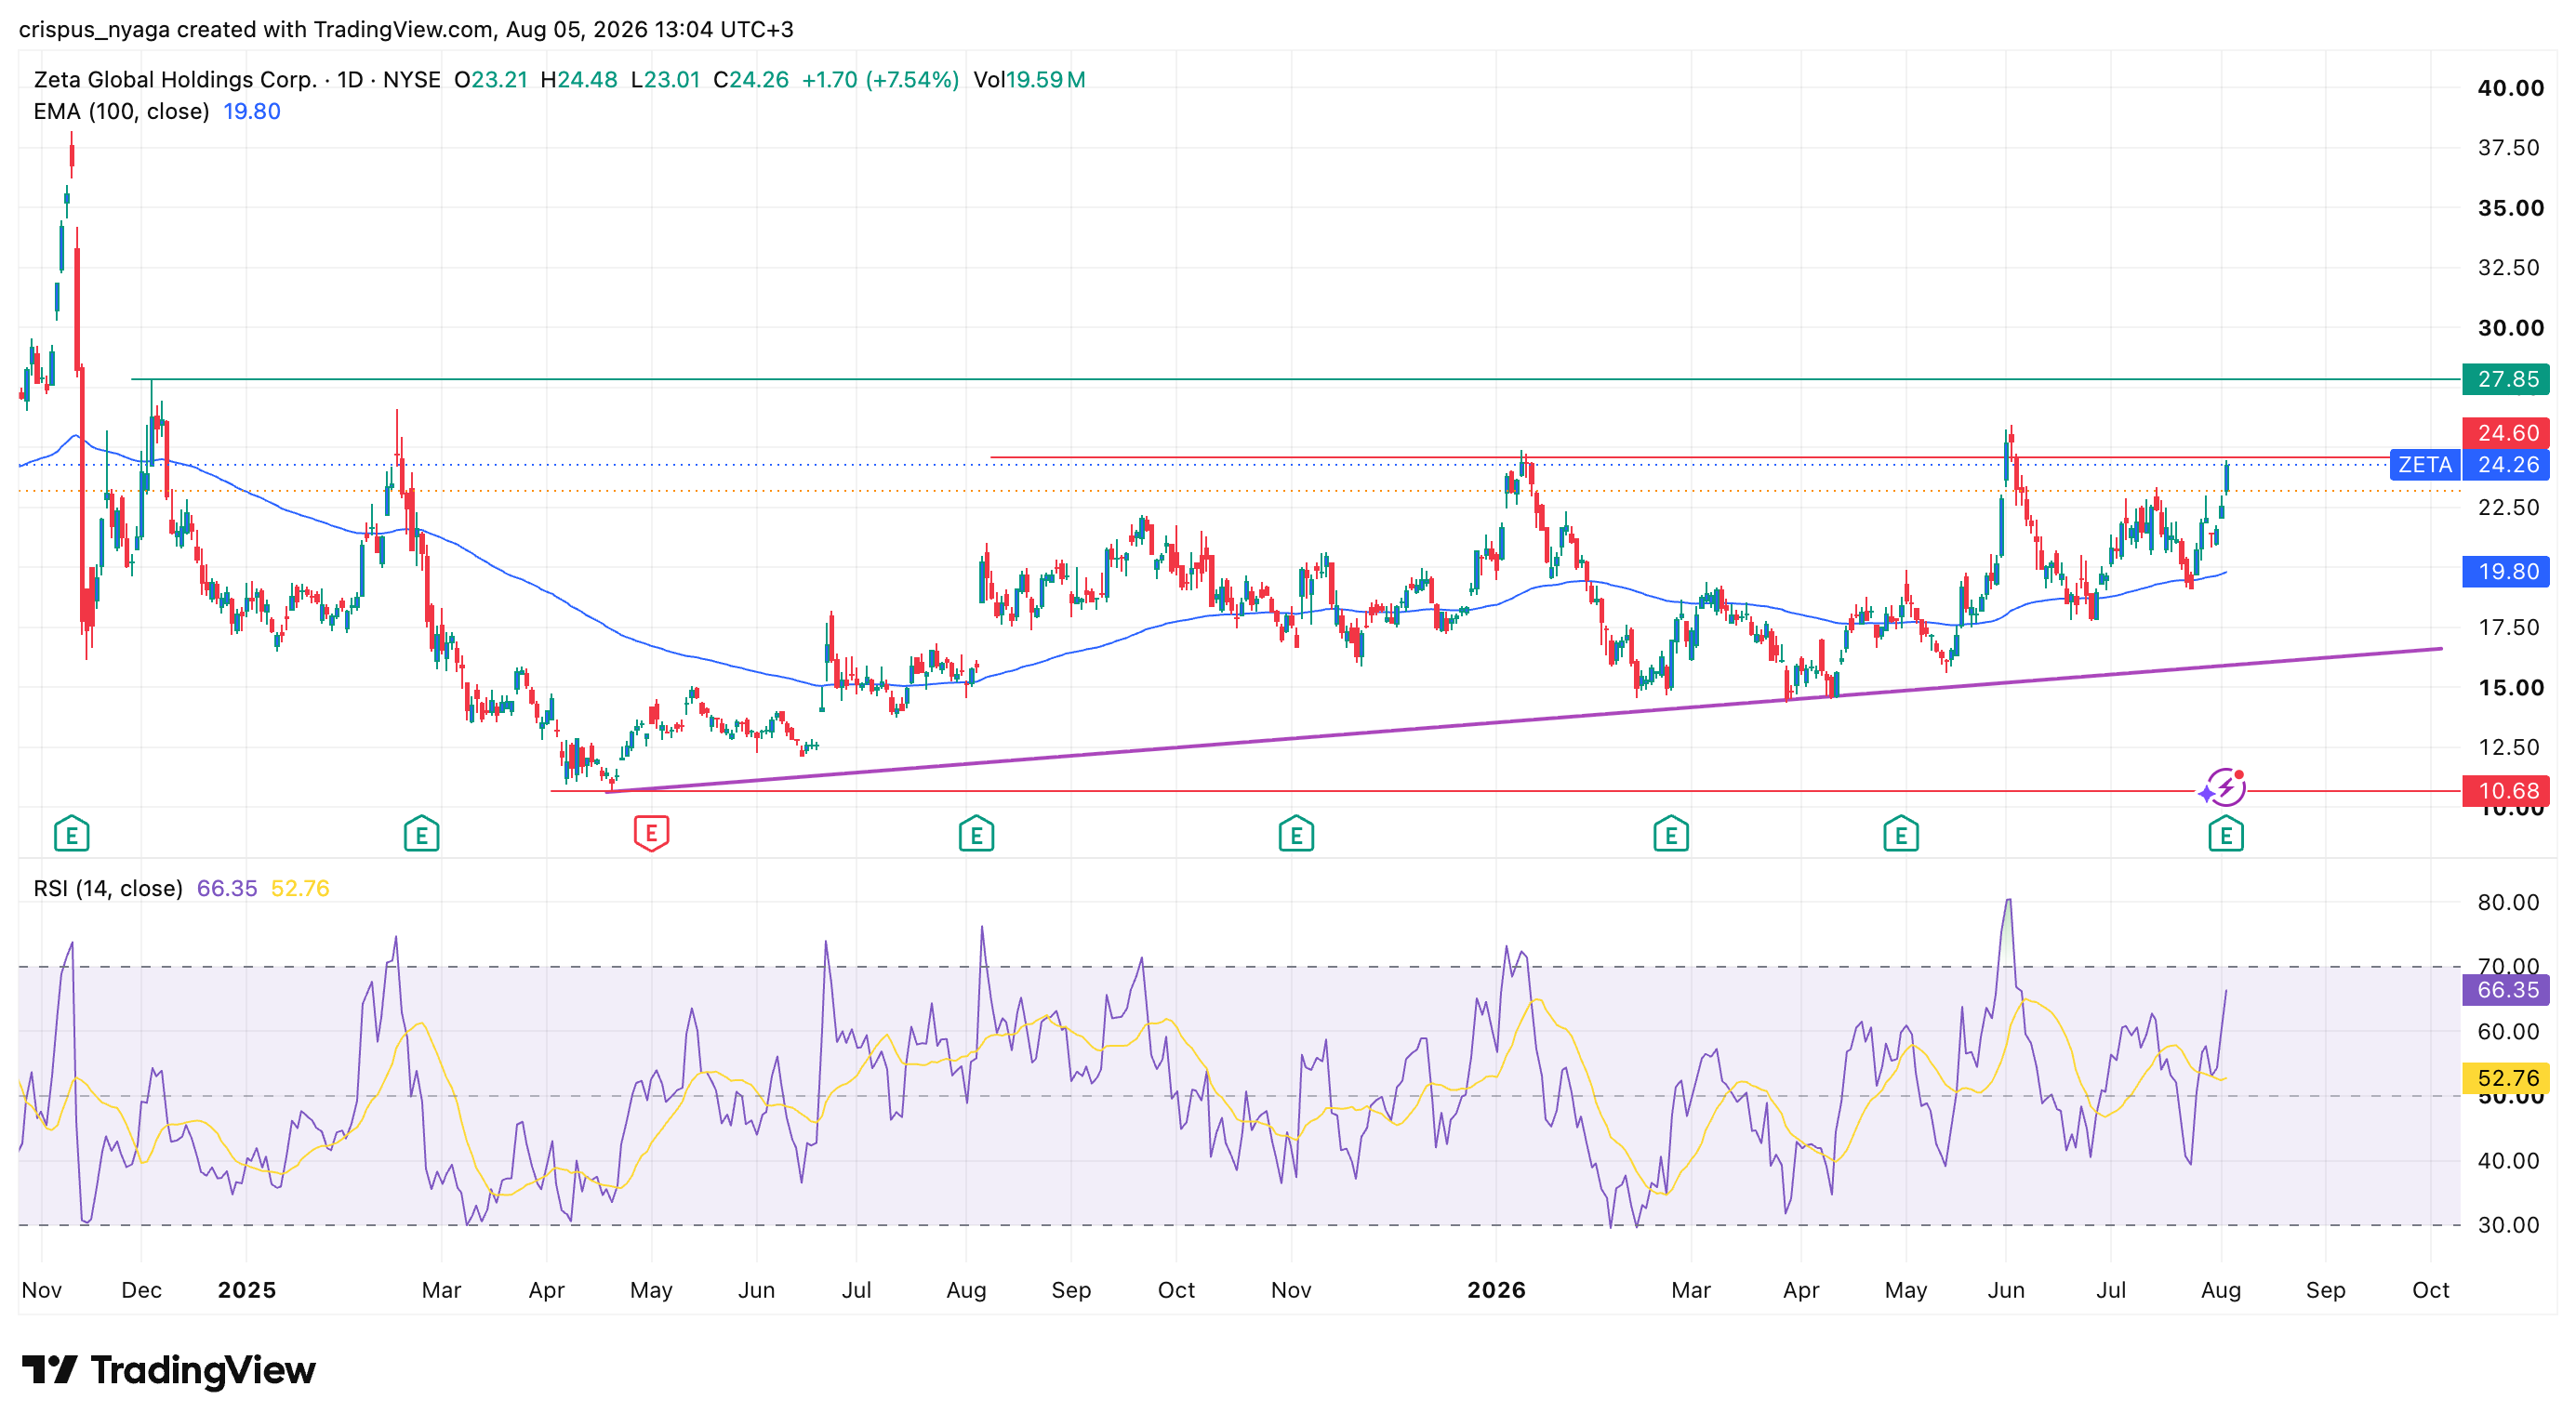The height and width of the screenshot is (1426, 2576).
Task: Click the L23.01 low price value
Action: [x=665, y=80]
